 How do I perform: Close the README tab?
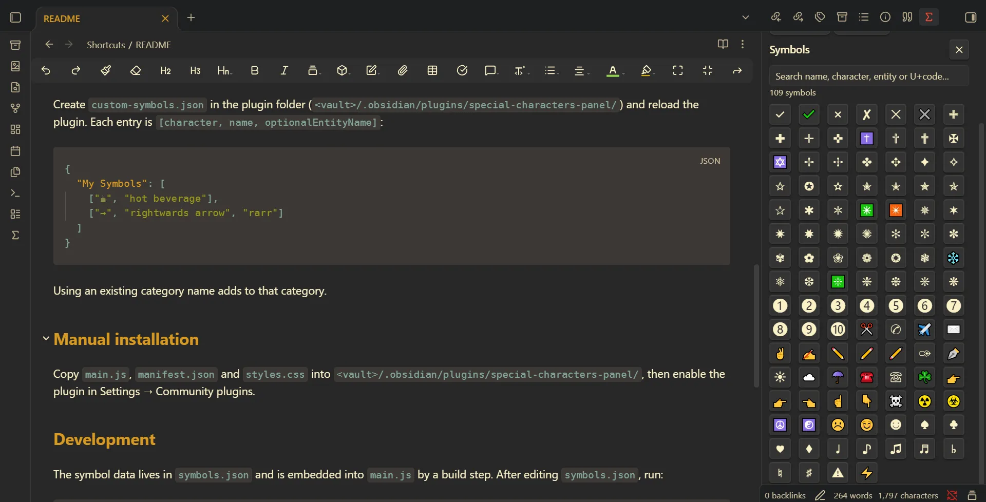click(x=165, y=18)
